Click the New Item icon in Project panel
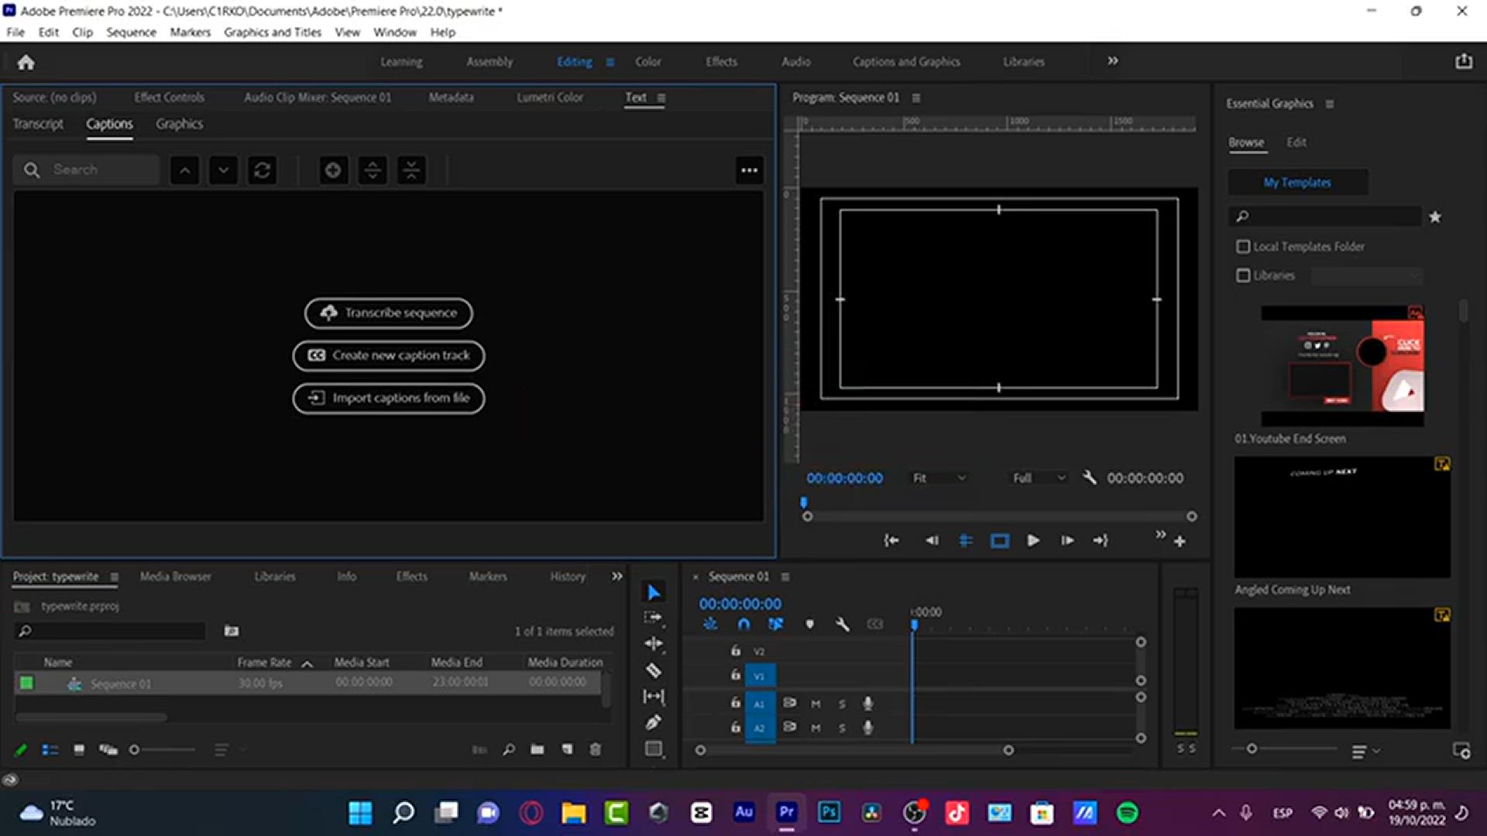Image resolution: width=1487 pixels, height=836 pixels. point(567,749)
